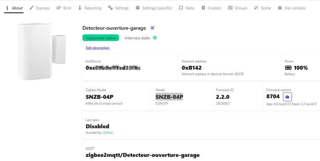The width and height of the screenshot is (320, 161).
Task: Open the Exposes tab
Action: pos(39,8)
